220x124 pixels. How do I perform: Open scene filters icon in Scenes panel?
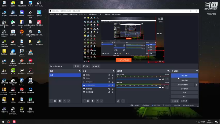pos(60,101)
